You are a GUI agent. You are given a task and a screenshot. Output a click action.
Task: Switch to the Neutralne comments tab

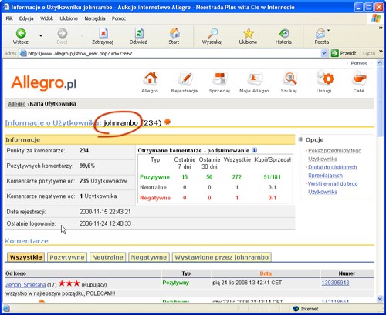(x=107, y=257)
